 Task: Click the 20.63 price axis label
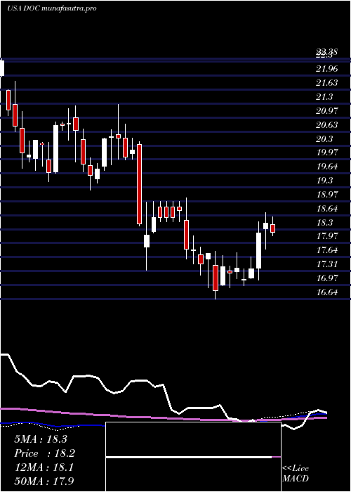click(327, 125)
